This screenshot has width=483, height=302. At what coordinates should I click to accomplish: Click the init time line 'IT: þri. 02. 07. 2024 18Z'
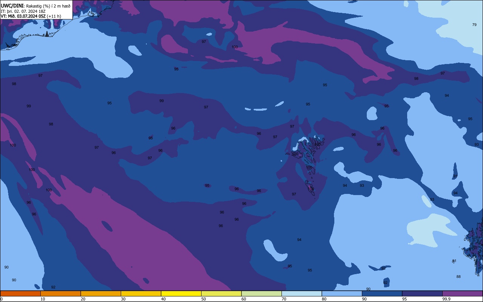(x=23, y=11)
